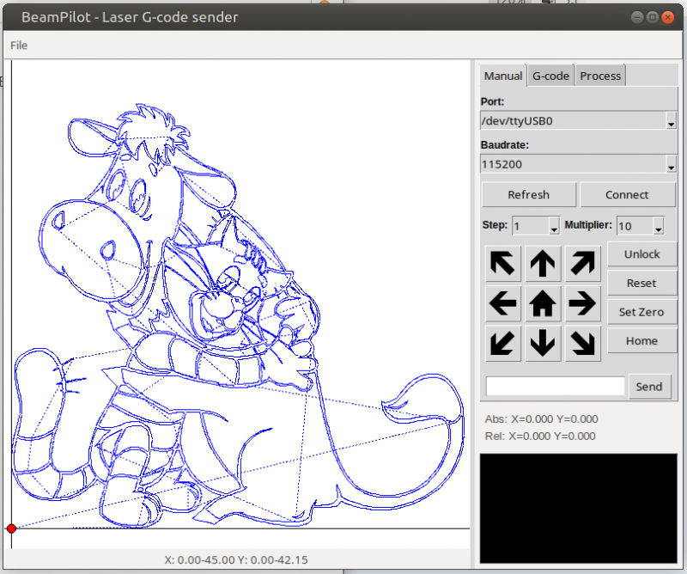The image size is (687, 574).
Task: Click the Set Zero button
Action: (641, 312)
